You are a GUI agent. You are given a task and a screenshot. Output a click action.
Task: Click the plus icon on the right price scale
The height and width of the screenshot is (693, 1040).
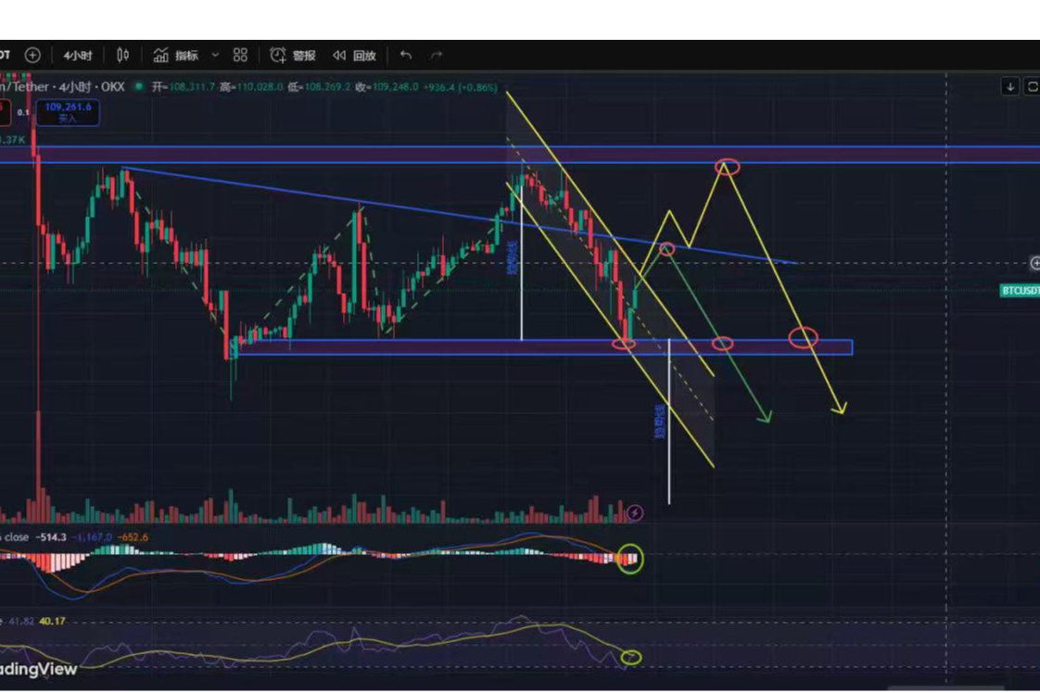pyautogui.click(x=1035, y=262)
